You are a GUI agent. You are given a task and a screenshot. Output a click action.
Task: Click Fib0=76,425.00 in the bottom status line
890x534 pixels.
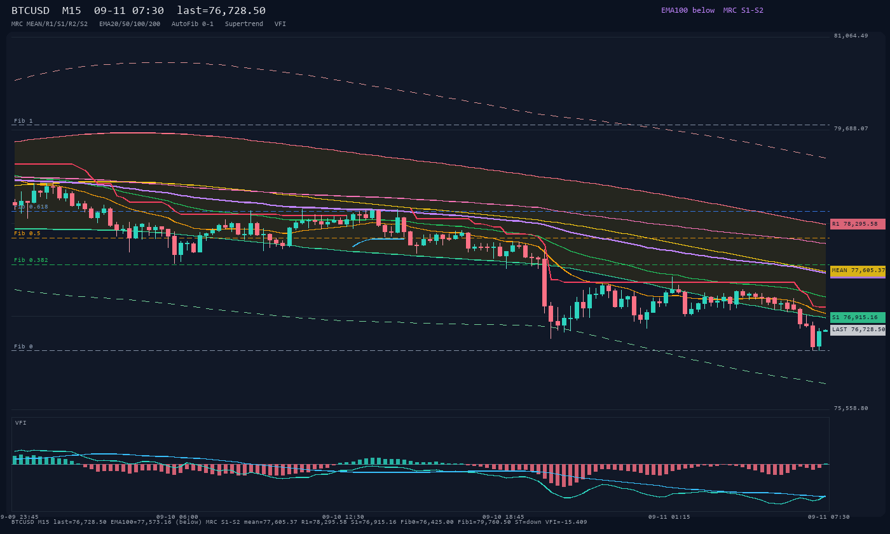pyautogui.click(x=427, y=522)
